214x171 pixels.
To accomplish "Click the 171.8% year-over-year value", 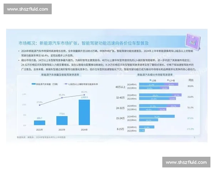I will [x=190, y=129].
